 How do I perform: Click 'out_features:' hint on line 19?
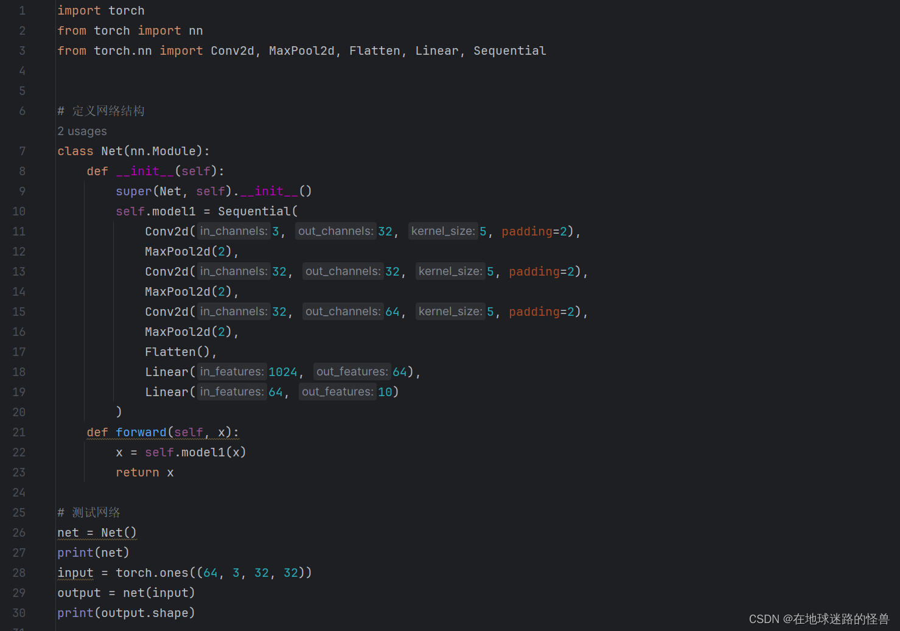[x=337, y=392]
